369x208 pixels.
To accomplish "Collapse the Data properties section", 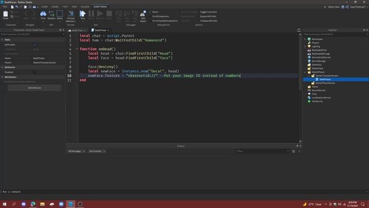I will [2, 40].
